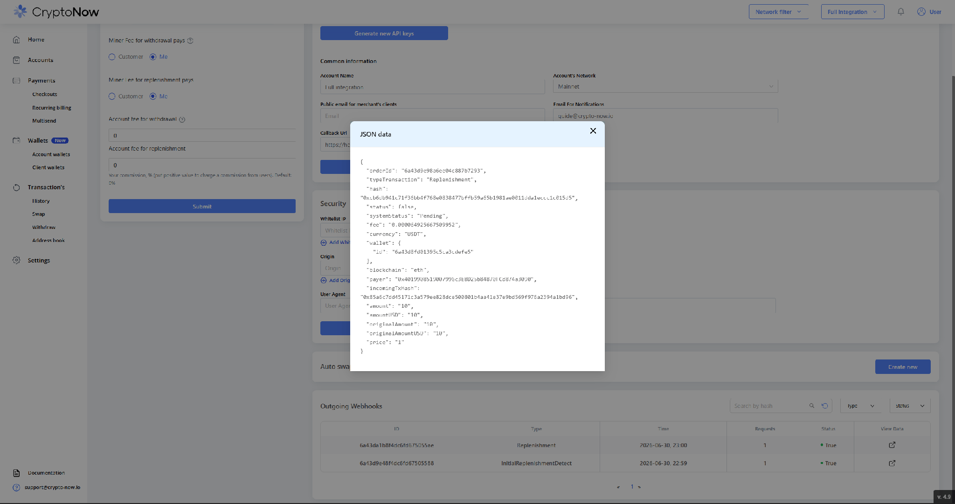Click webhook ID 6a43da1b8f4dc6fd675055ae
The height and width of the screenshot is (504, 955).
click(x=396, y=445)
